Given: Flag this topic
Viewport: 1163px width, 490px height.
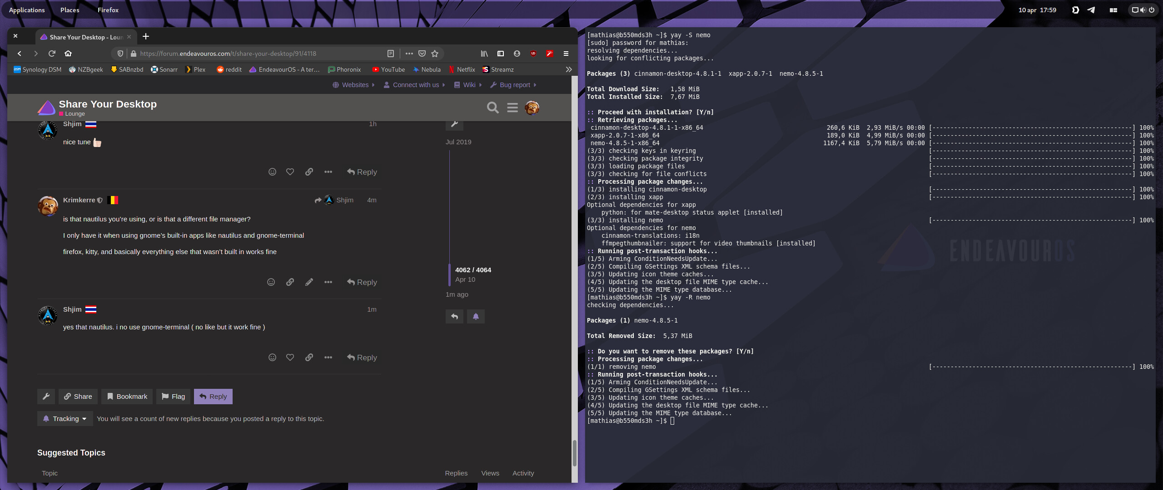Looking at the screenshot, I should 174,397.
